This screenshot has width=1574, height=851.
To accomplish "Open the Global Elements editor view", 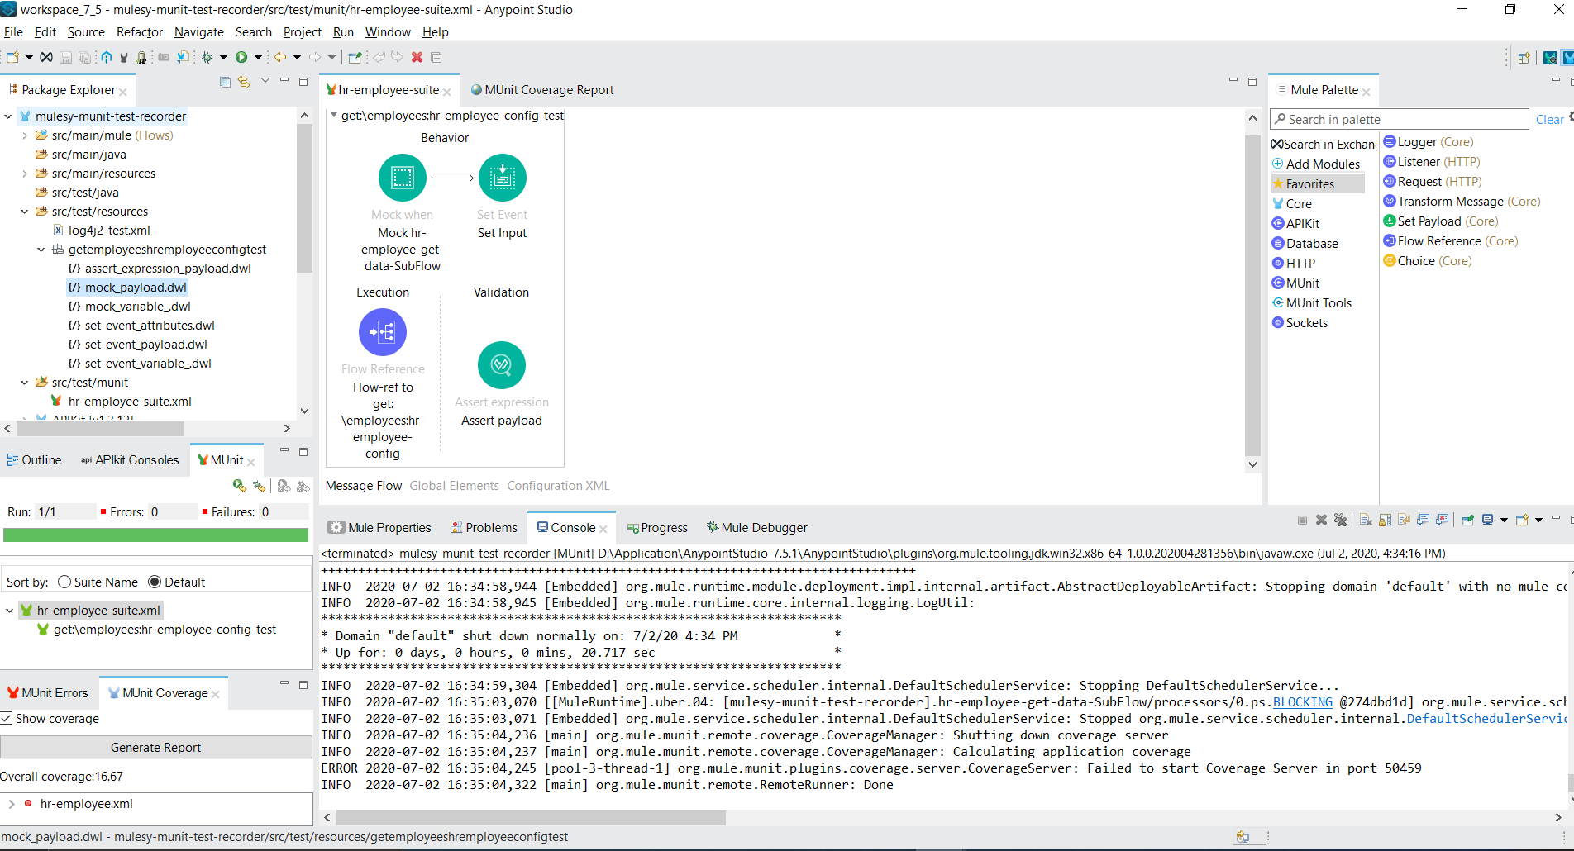I will click(x=454, y=486).
